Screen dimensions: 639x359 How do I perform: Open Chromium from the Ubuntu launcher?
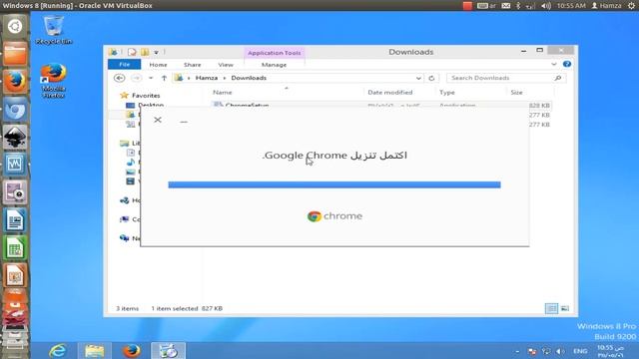tap(15, 109)
